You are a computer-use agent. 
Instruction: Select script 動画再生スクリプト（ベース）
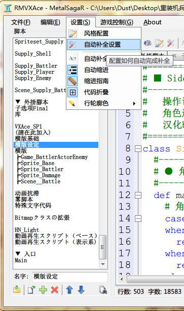pos(56,236)
